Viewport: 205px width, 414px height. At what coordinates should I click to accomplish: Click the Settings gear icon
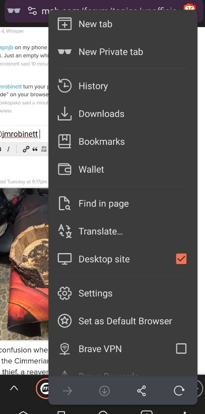pos(65,294)
